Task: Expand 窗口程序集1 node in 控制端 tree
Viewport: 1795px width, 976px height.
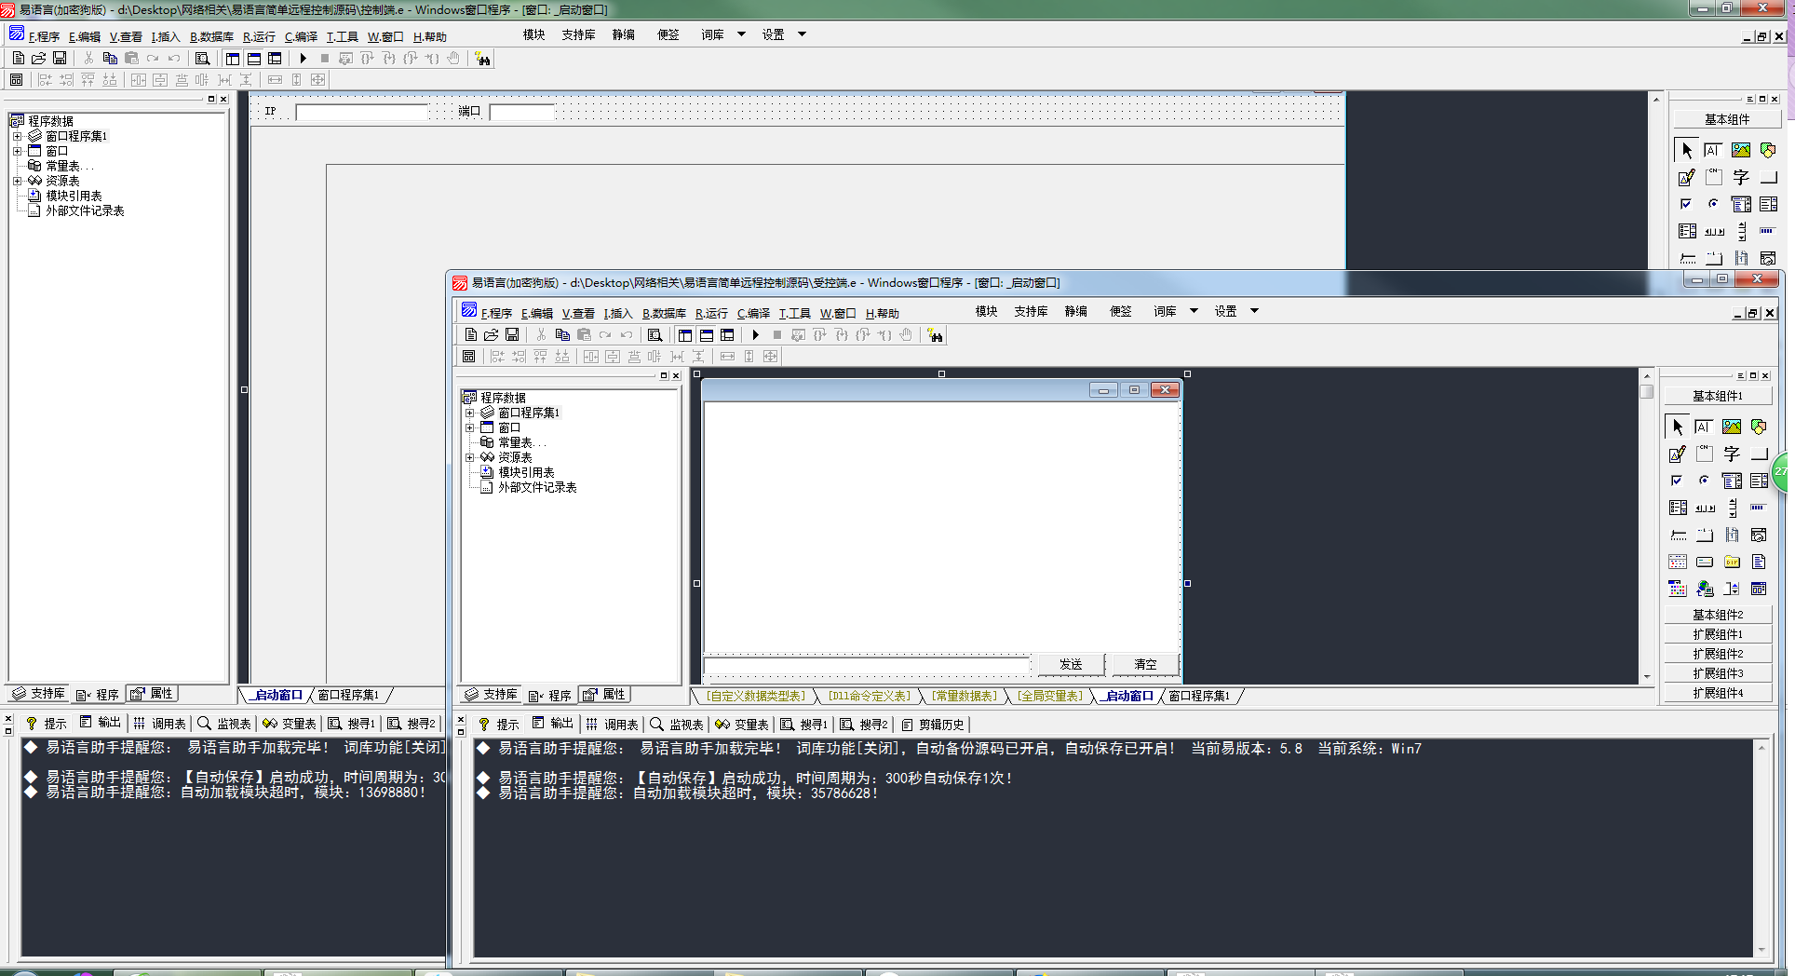Action: pyautogui.click(x=17, y=136)
